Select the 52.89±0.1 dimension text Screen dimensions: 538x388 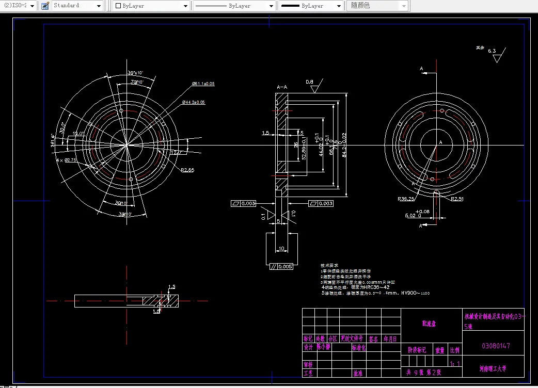click(304, 149)
